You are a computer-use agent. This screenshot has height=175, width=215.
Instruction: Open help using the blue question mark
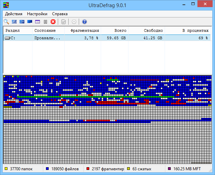tap(85, 22)
